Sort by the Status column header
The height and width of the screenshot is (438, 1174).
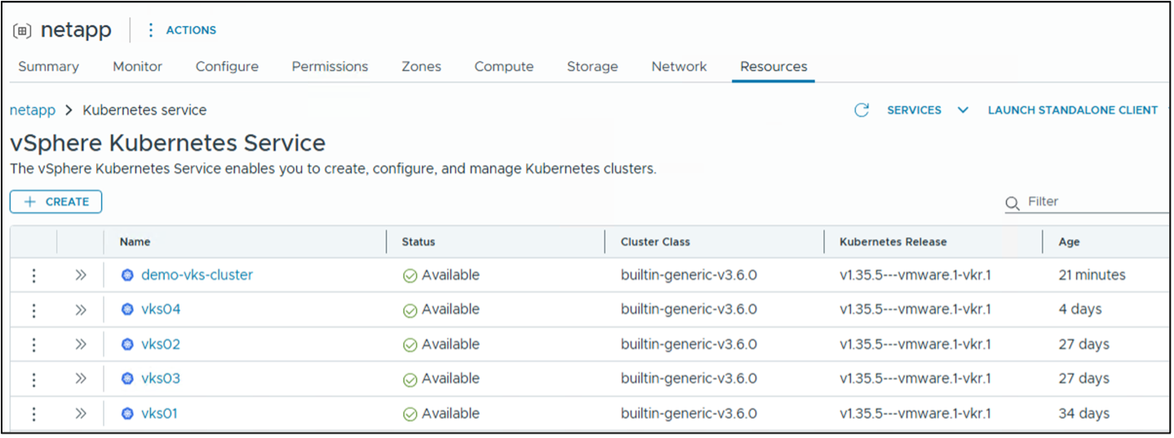pos(419,241)
